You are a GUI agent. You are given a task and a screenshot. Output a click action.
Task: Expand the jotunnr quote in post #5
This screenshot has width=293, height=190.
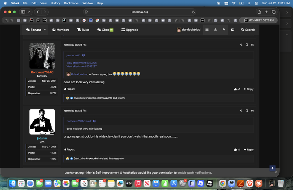pyautogui.click(x=83, y=55)
